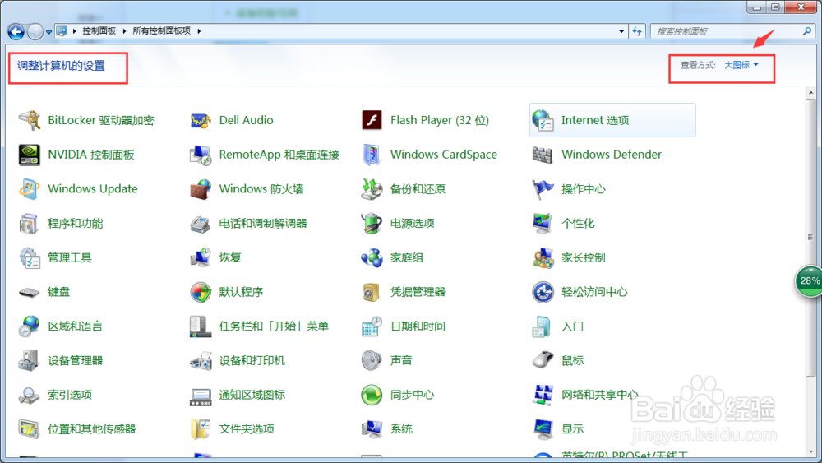Open 程序和功能 icon

(x=30, y=224)
